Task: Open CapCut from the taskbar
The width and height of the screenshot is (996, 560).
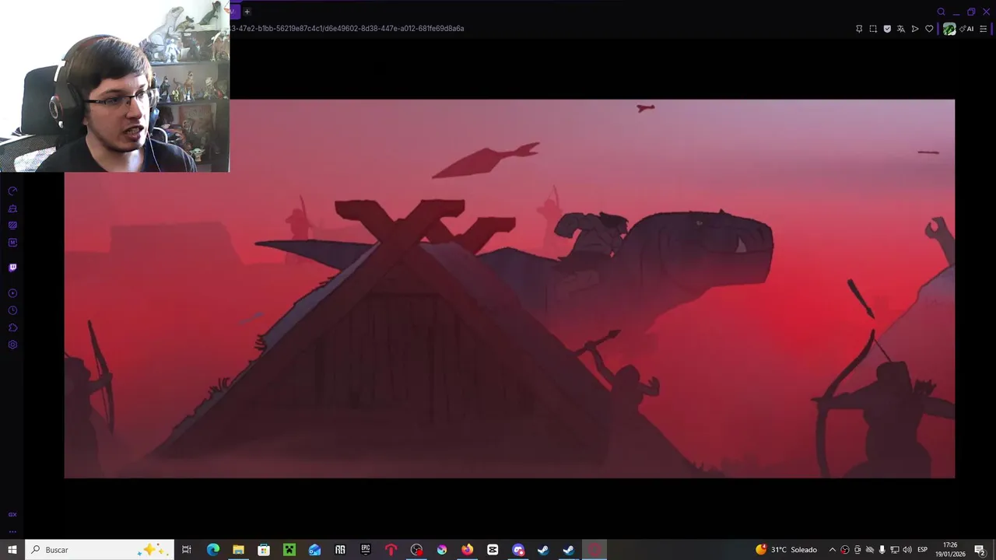Action: [x=493, y=550]
